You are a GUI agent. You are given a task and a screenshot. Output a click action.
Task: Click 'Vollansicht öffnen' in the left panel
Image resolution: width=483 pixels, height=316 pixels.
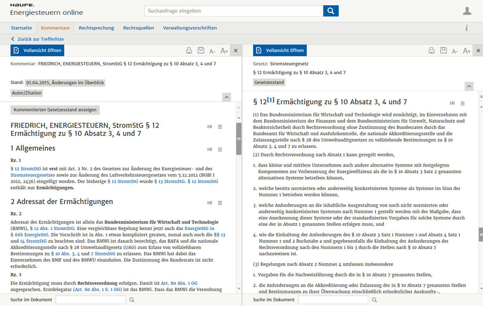click(x=37, y=50)
